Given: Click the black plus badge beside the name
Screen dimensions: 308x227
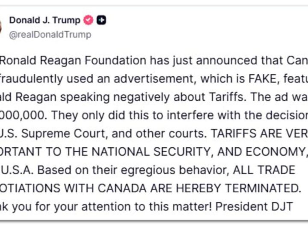Looking at the screenshot, I should pyautogui.click(x=101, y=20).
